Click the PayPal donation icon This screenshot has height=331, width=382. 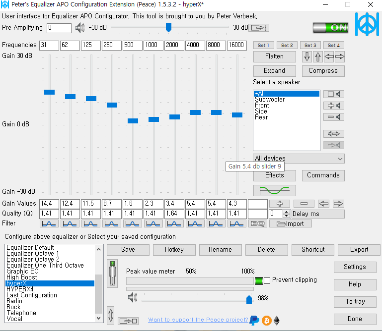tap(254, 321)
